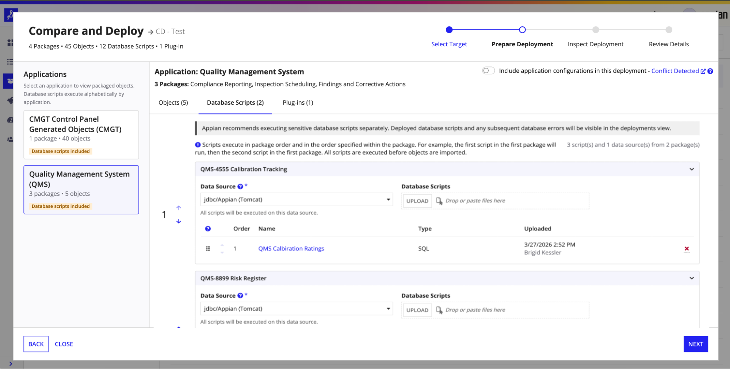Screen dimensions: 730x369
Task: Enable including application configurations in this deployment
Action: [488, 71]
